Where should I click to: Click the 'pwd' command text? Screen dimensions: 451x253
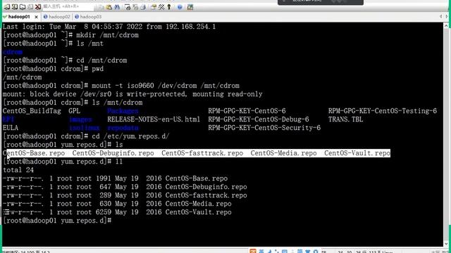click(97, 69)
